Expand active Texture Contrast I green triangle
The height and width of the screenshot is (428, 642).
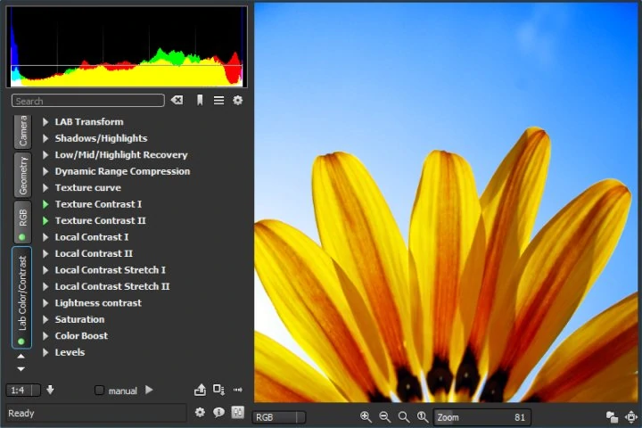pyautogui.click(x=45, y=204)
